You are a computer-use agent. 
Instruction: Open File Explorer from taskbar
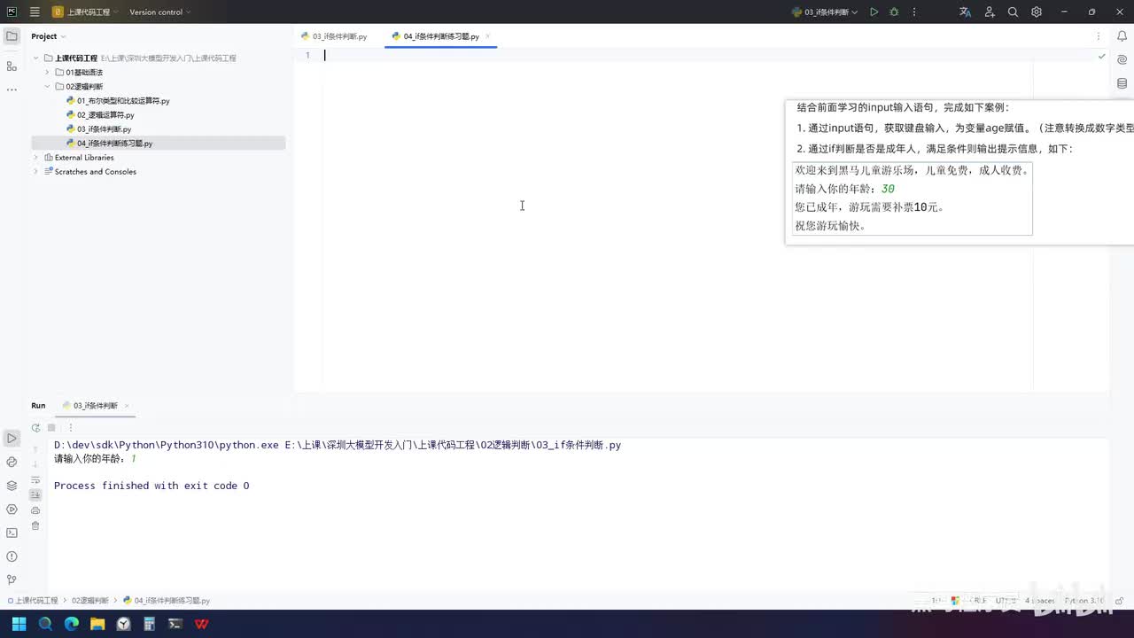point(97,624)
